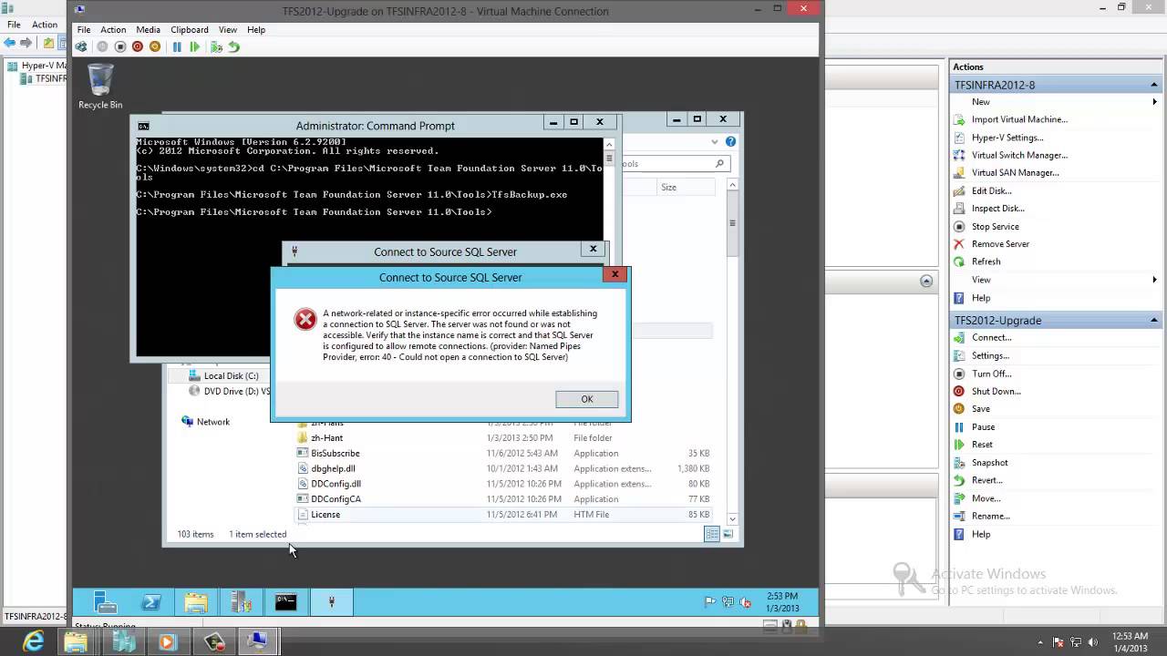Screen dimensions: 1167x656
Task: Pause the virtual machine from toolbar
Action: pos(177,46)
